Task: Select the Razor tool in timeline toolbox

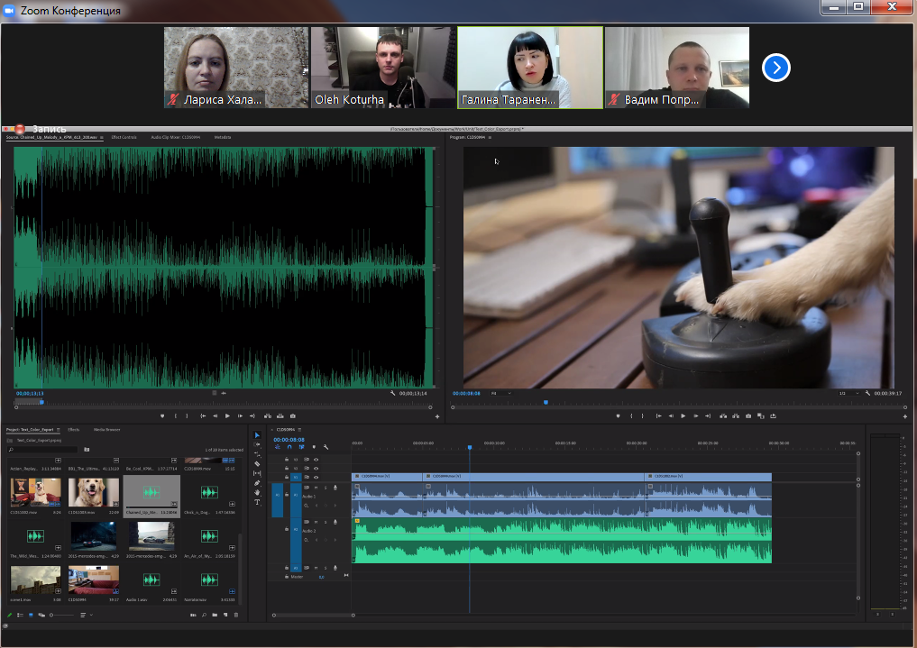Action: click(257, 464)
